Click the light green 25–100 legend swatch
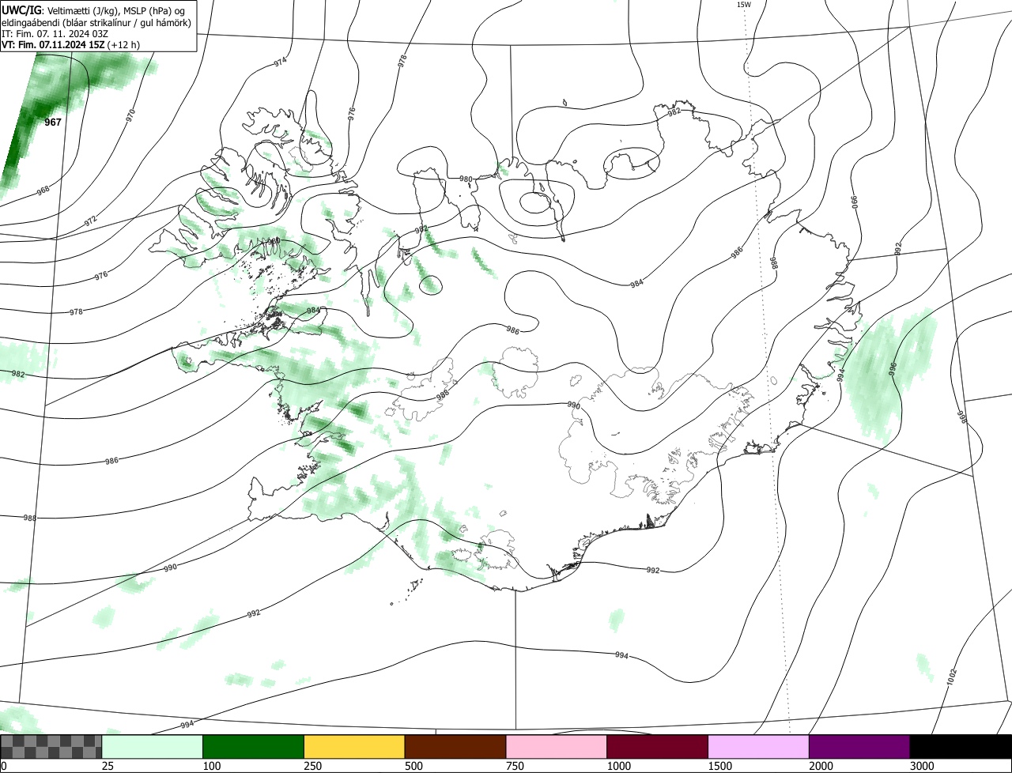The height and width of the screenshot is (773, 1012). (x=153, y=747)
